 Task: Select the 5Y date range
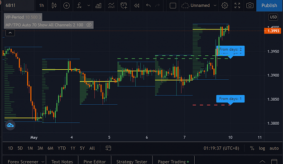pyautogui.click(x=82, y=148)
